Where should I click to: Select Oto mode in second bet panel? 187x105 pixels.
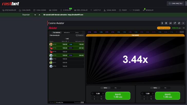click(165, 88)
